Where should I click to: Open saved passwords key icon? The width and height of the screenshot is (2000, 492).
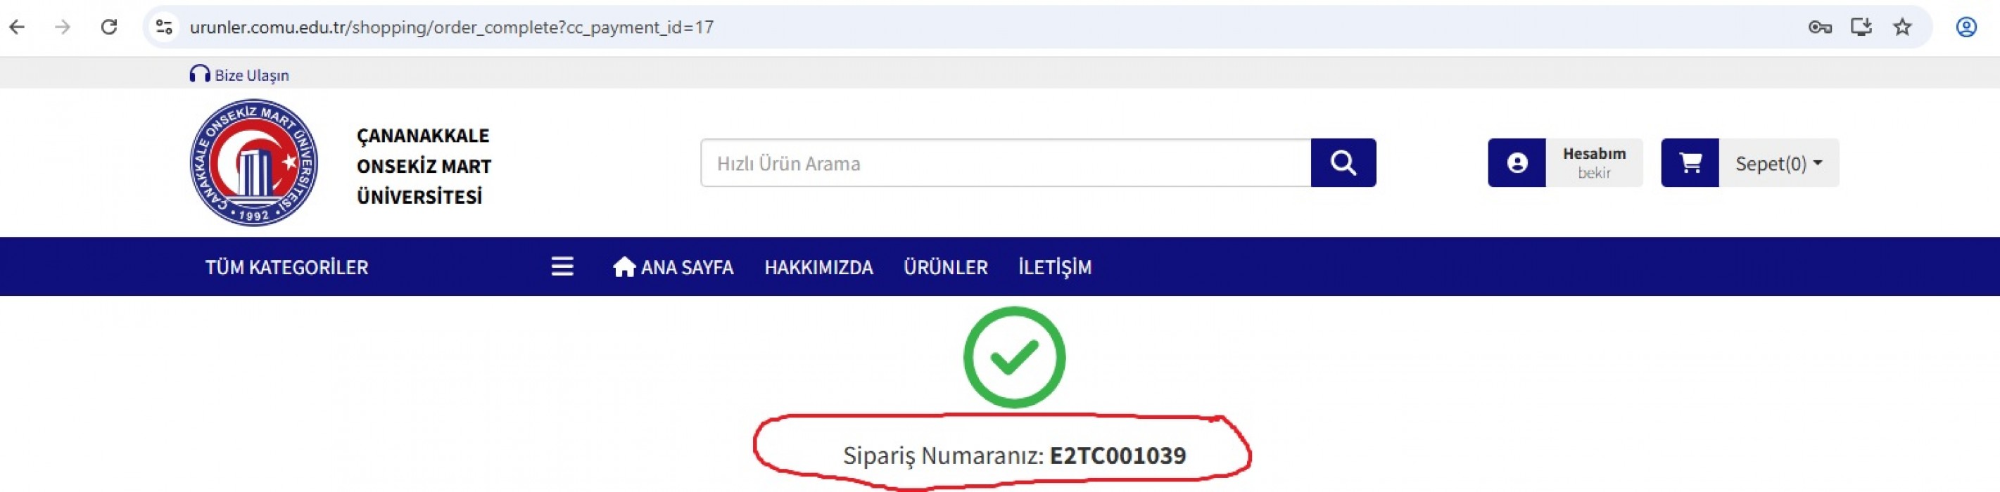tap(1819, 27)
